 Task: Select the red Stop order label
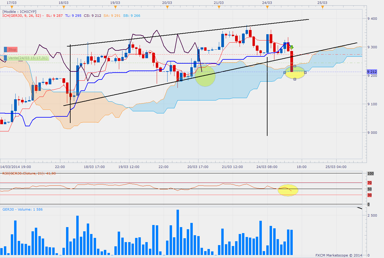point(13,49)
